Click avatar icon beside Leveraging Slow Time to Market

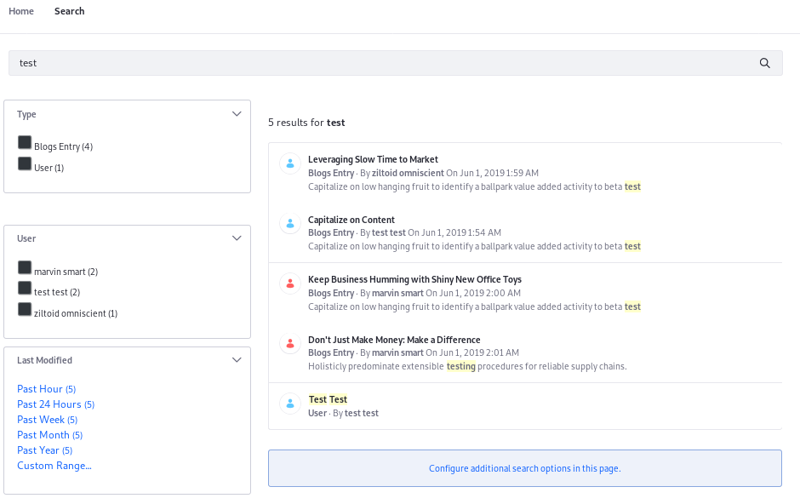click(x=290, y=163)
